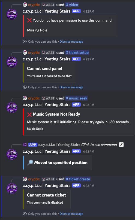Click the video slash command tag
This screenshot has width=135, height=220.
click(x=72, y=5)
